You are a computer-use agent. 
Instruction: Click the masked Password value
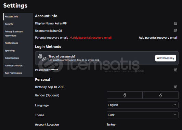(x=53, y=70)
